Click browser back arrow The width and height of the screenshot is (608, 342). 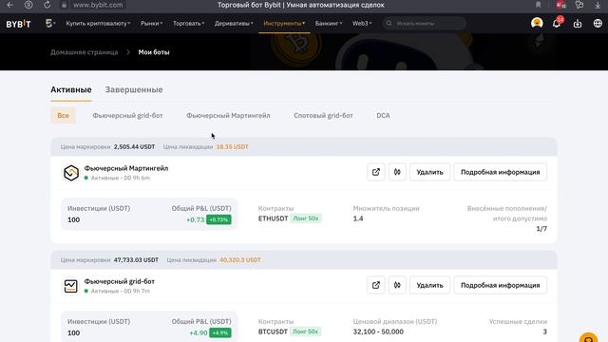point(10,5)
